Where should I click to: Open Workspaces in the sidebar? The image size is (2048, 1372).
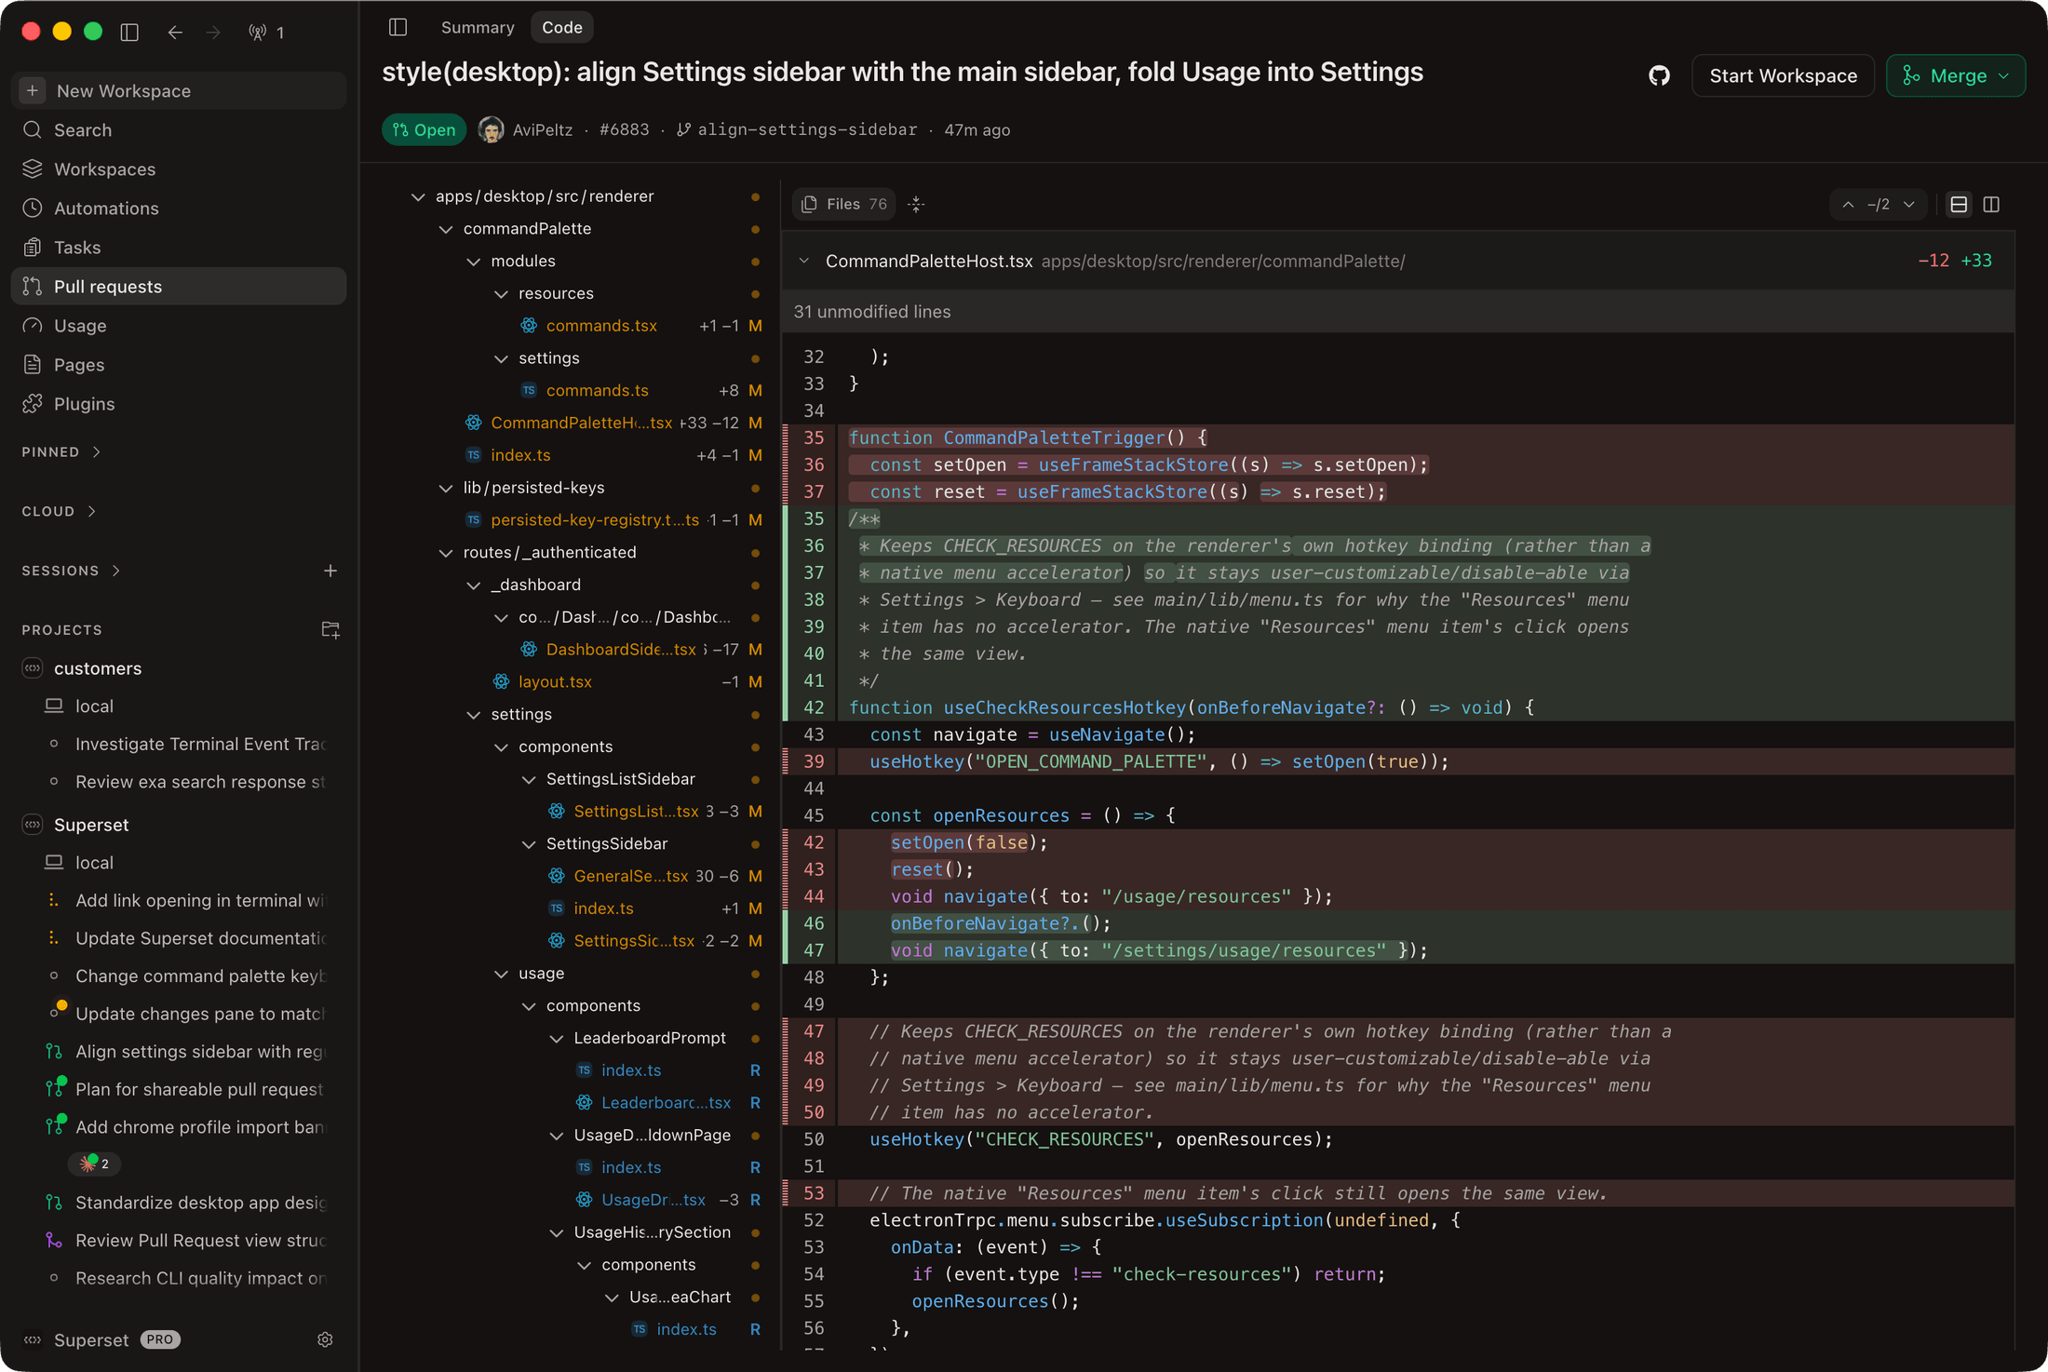click(178, 169)
